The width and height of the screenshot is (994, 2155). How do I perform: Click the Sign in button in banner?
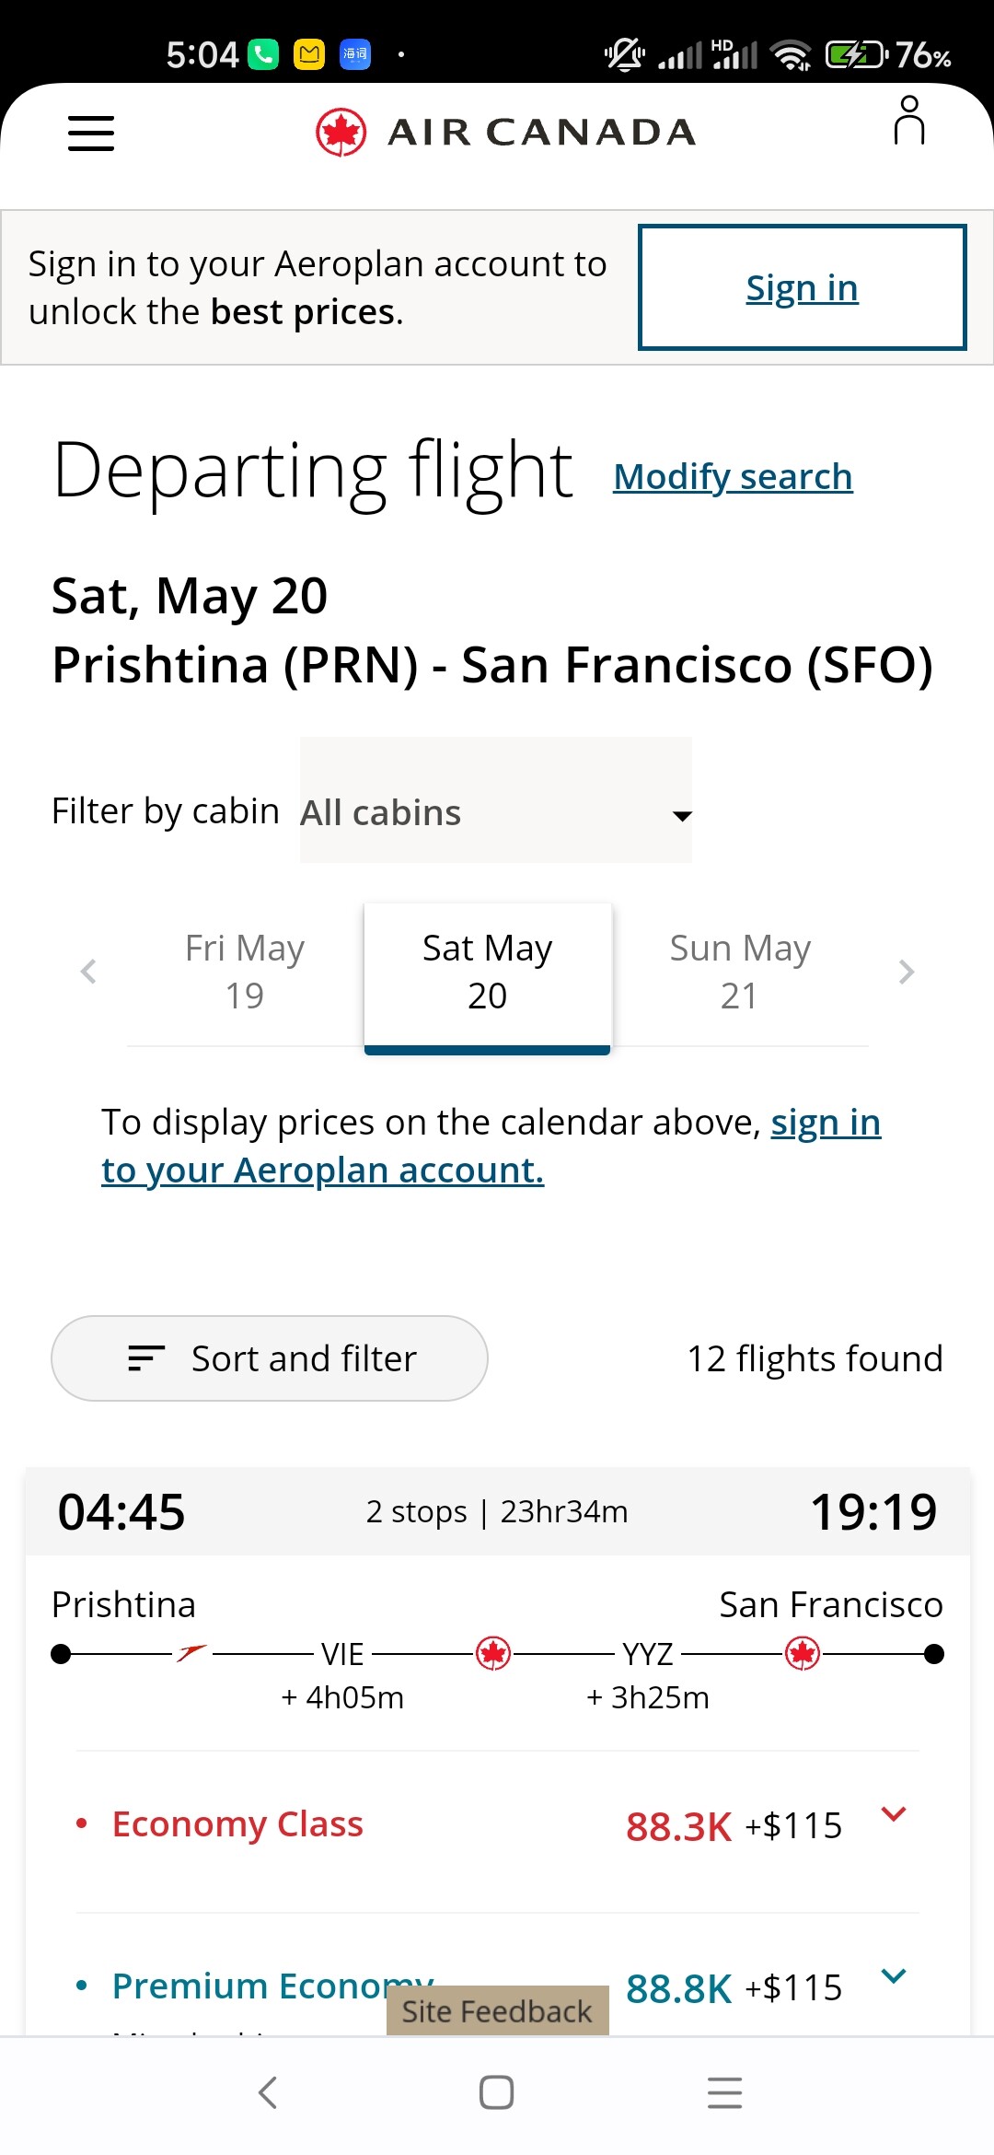802,288
